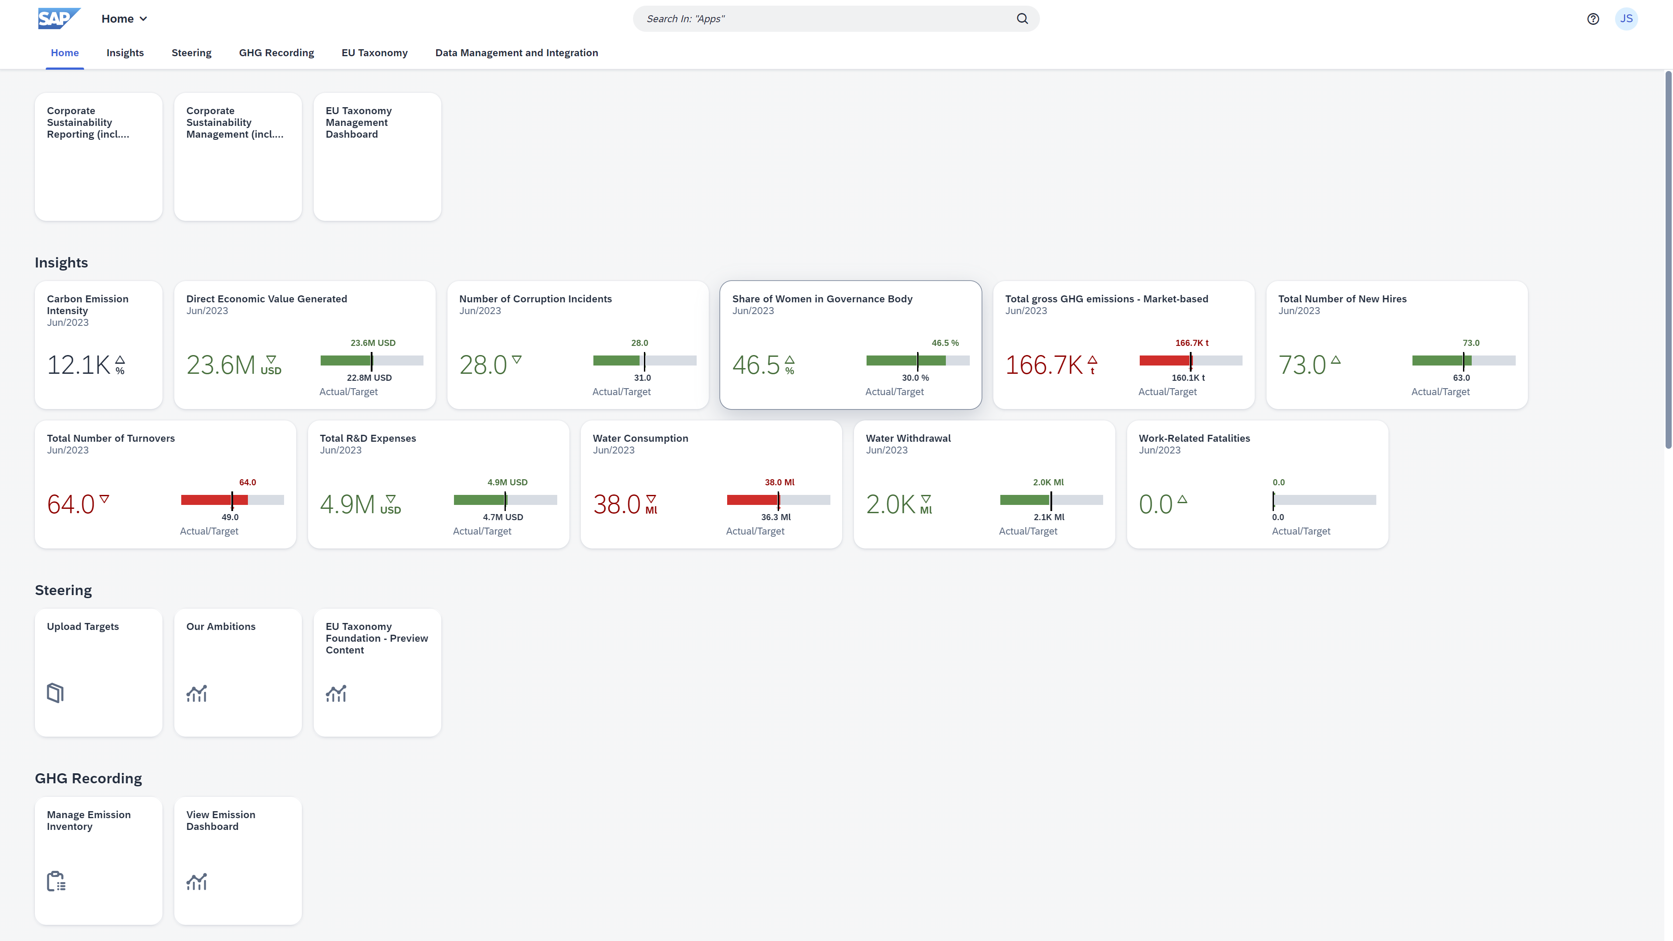1673x941 pixels.
Task: Click the Number of Corruption Incidents title
Action: pyautogui.click(x=535, y=299)
